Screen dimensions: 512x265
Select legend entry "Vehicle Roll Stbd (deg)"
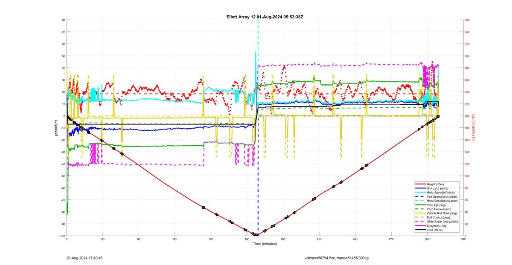click(442, 213)
